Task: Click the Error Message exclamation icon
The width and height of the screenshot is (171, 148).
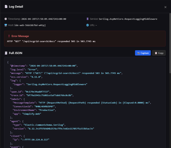Action: [9, 36]
